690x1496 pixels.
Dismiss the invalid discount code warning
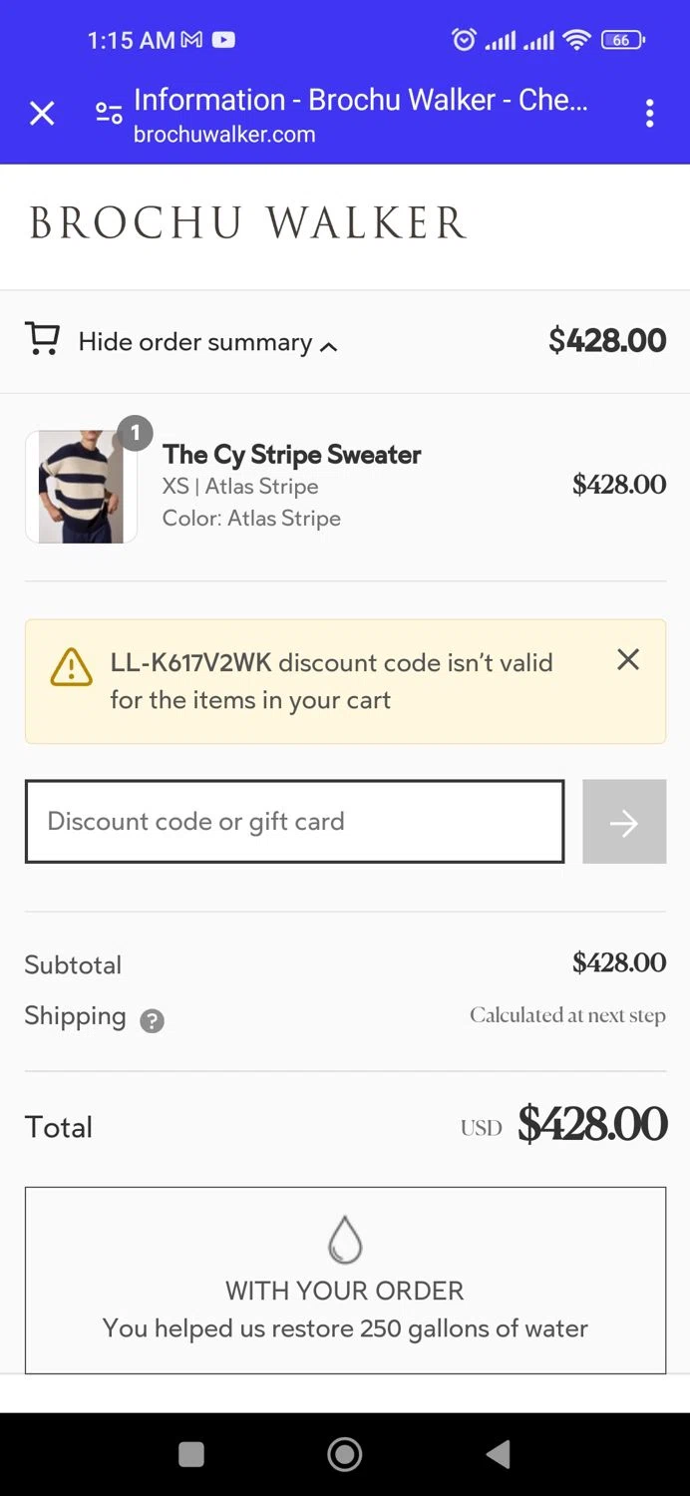628,659
